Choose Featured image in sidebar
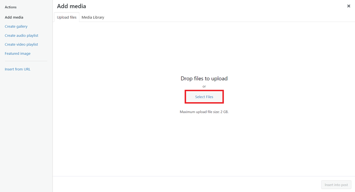The width and height of the screenshot is (355, 192). pos(18,53)
